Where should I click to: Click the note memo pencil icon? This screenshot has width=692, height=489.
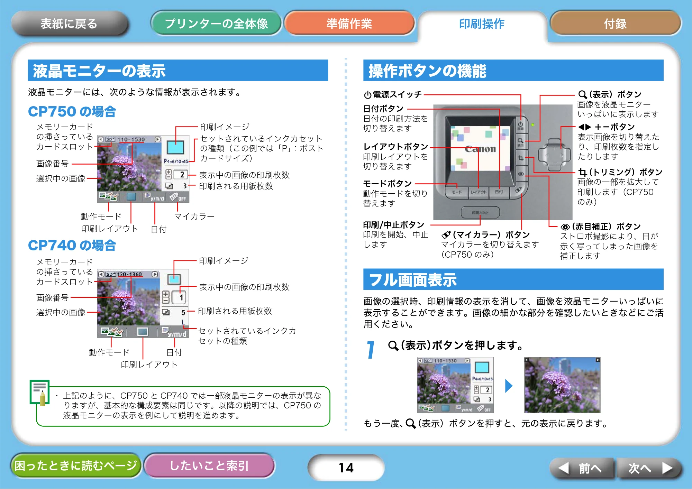(x=40, y=393)
